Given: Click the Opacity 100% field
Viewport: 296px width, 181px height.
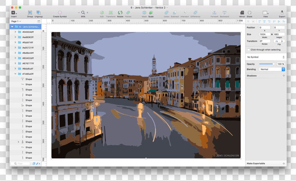Looking at the screenshot, I should (280, 64).
